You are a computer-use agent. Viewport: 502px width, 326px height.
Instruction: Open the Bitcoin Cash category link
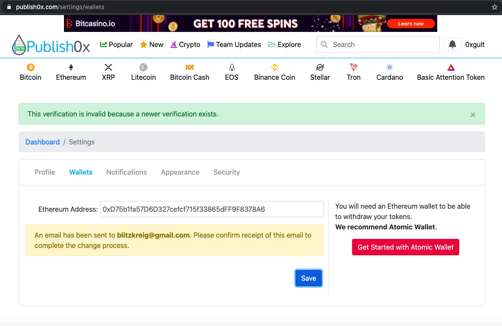click(x=190, y=77)
